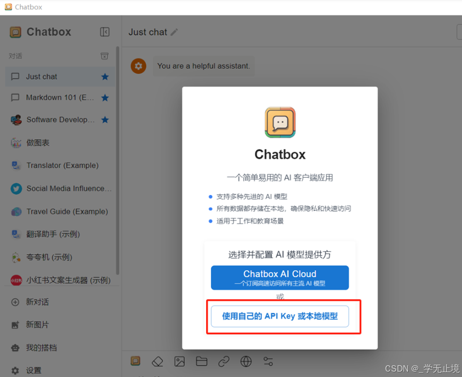462x377 pixels.
Task: Click the sidebar conversation list scrollbar
Action: pos(118,161)
